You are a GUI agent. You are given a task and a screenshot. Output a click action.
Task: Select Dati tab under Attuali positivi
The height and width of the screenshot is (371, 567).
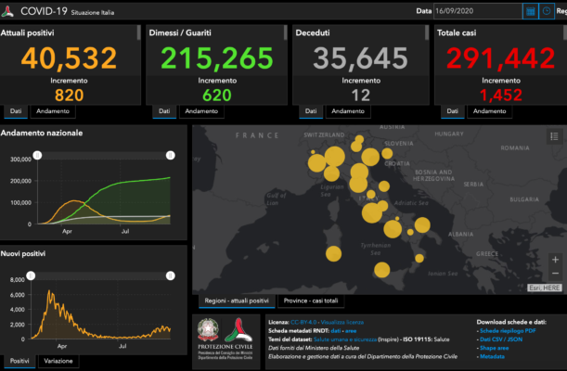point(16,111)
